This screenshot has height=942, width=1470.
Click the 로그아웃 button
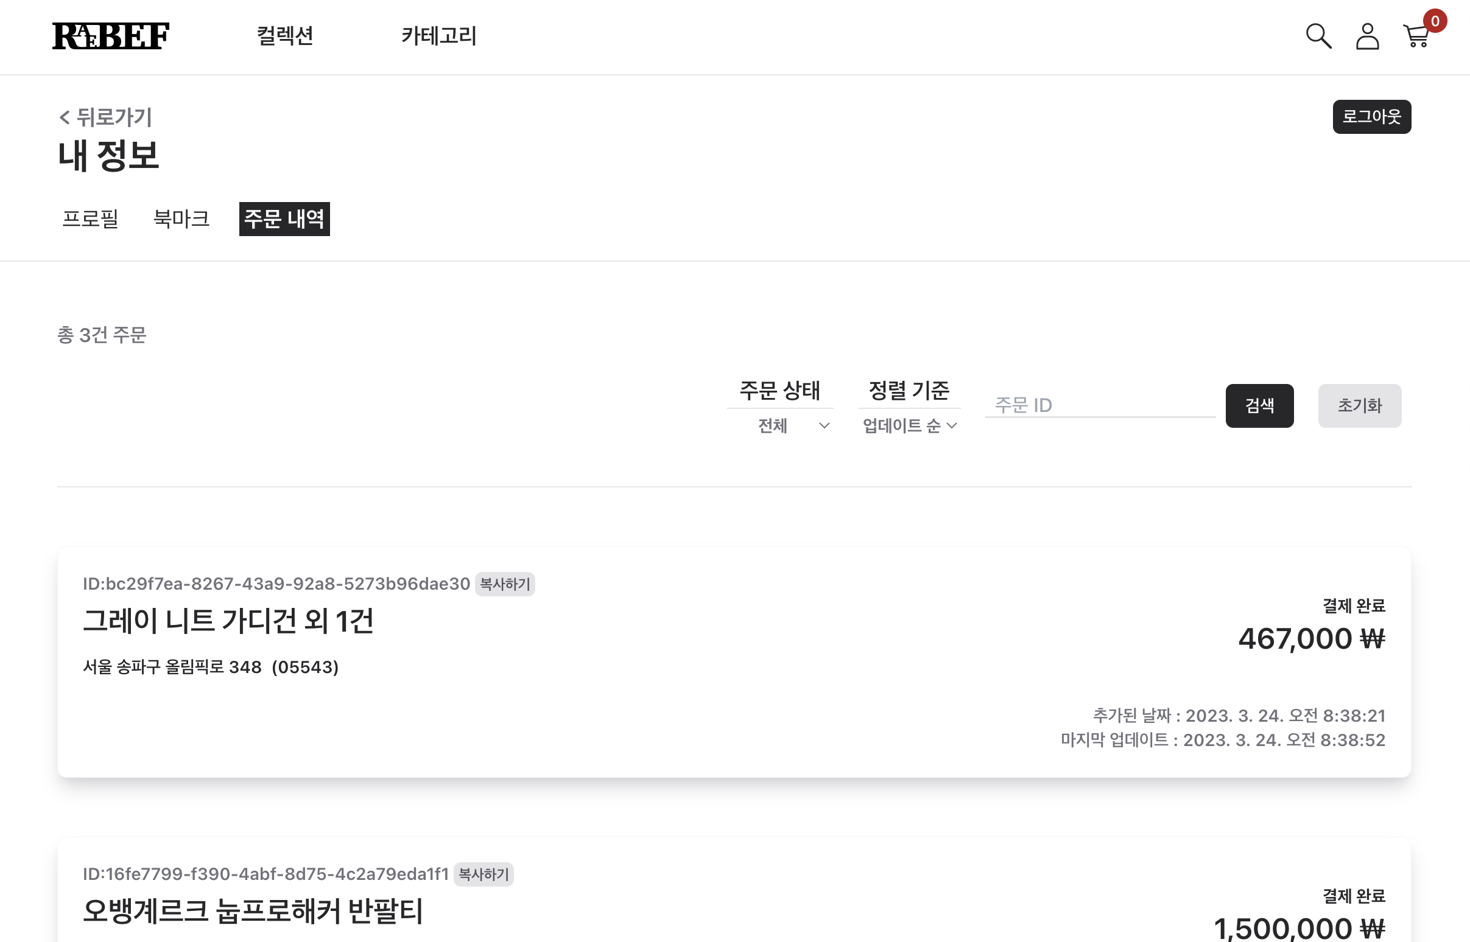[1371, 117]
